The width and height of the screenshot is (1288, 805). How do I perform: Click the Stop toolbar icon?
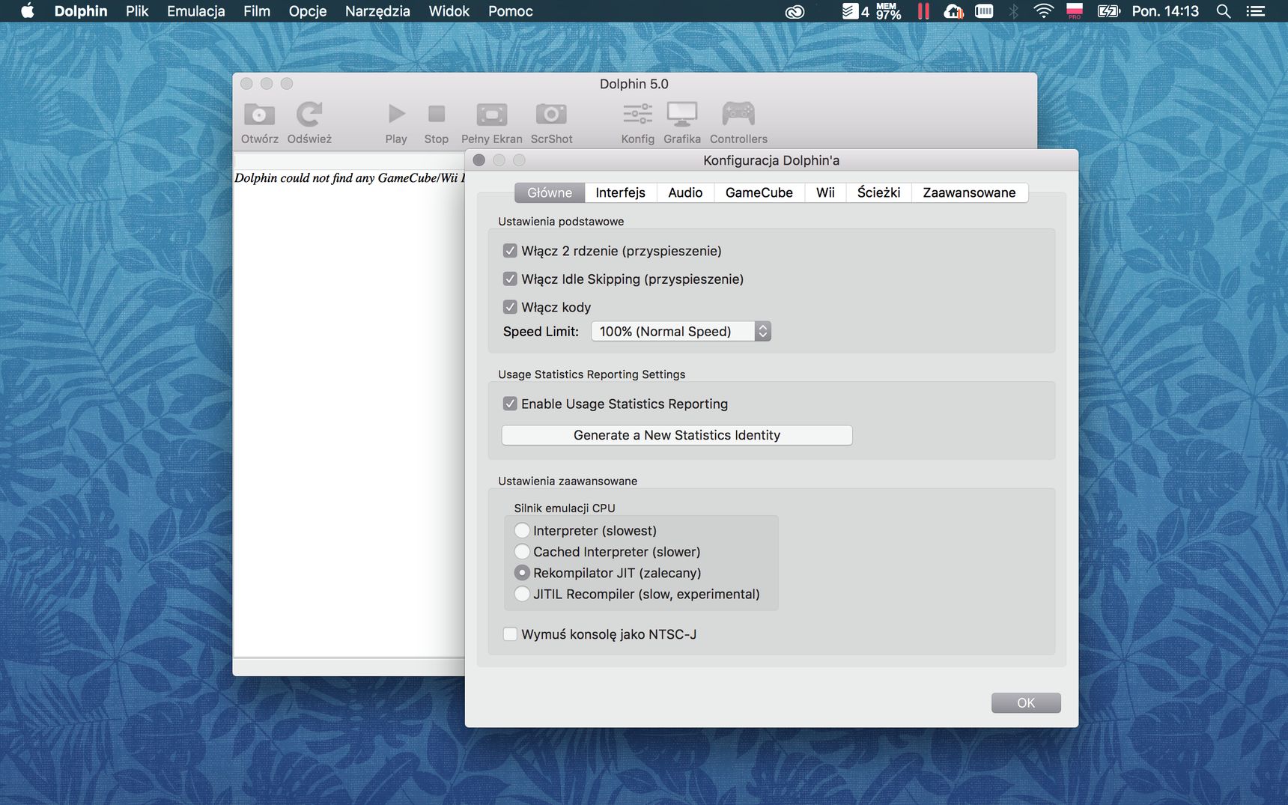(x=437, y=114)
